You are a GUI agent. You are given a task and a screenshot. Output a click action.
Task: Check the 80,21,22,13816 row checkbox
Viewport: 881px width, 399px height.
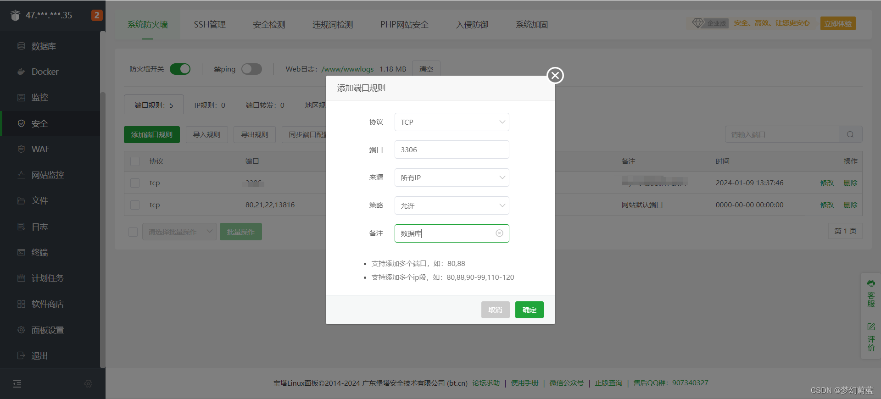135,205
